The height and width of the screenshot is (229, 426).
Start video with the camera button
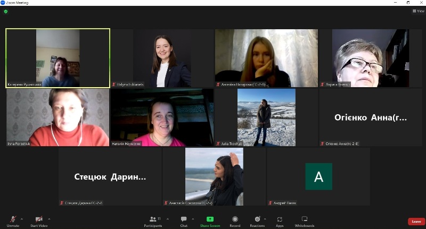(39, 221)
